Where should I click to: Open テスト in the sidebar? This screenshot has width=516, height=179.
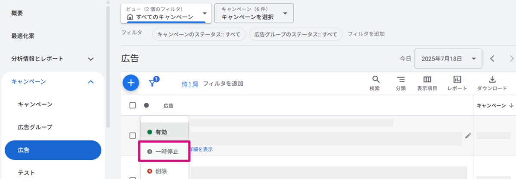coord(27,173)
